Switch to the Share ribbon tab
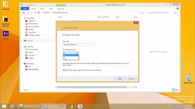This screenshot has height=109, width=195. pyautogui.click(x=42, y=9)
